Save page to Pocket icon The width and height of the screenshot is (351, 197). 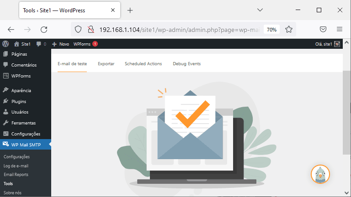tap(323, 29)
